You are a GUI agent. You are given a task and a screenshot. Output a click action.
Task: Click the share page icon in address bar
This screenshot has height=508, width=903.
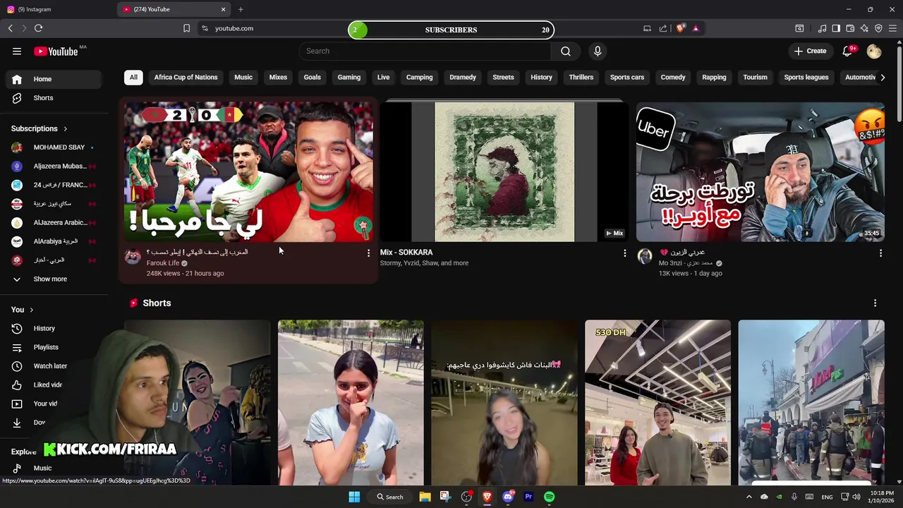coord(663,28)
